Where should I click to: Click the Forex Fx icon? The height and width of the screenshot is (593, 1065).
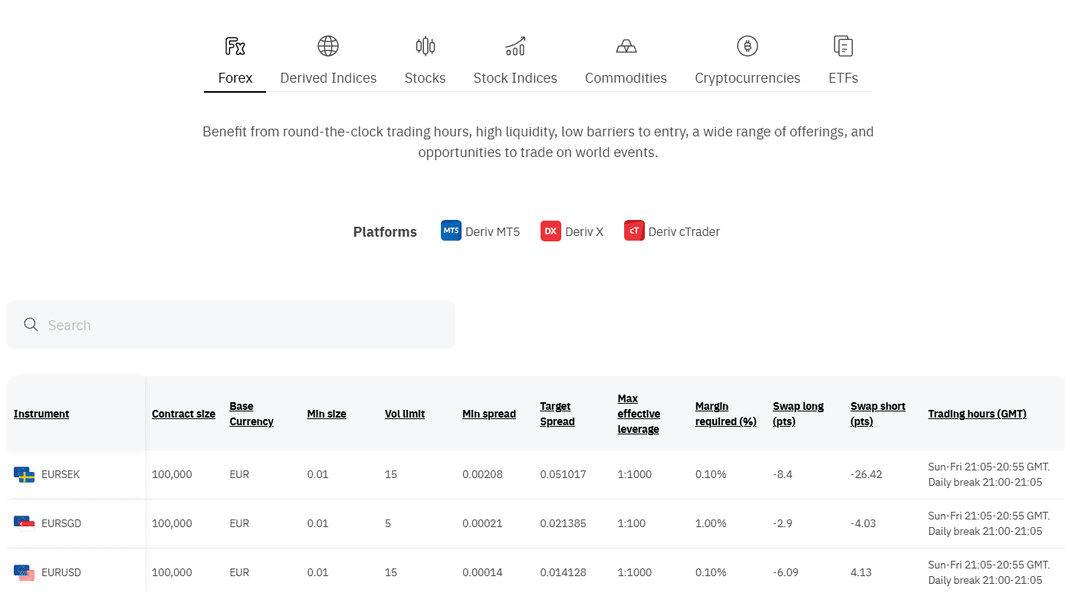235,46
